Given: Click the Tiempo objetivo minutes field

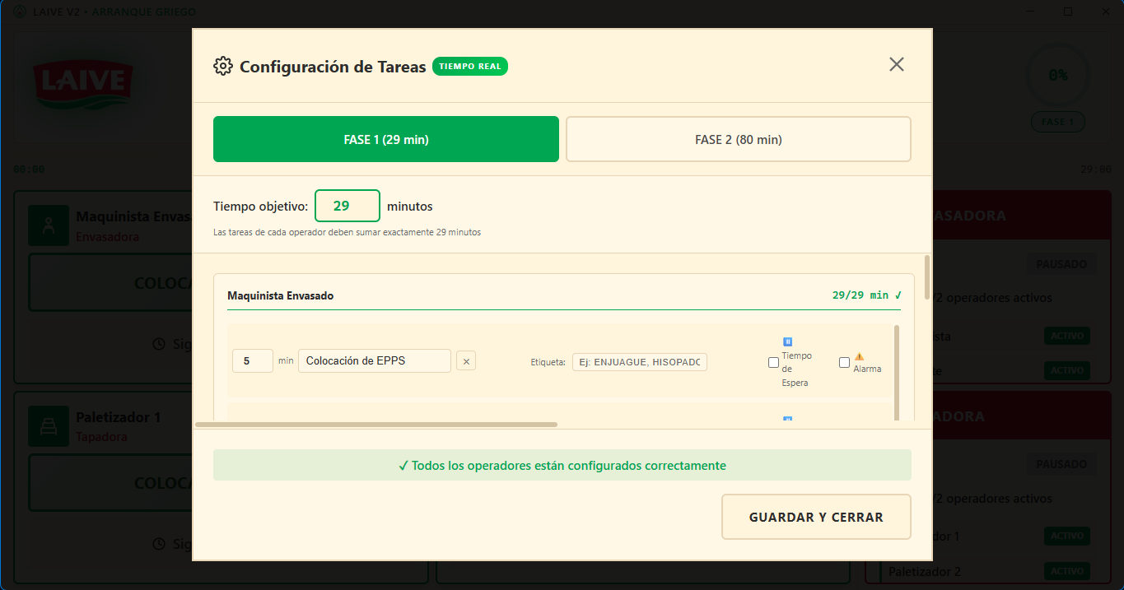Looking at the screenshot, I should point(347,206).
